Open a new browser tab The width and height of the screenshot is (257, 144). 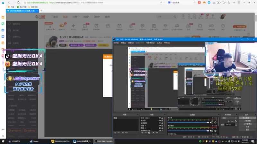pyautogui.click(x=41, y=11)
